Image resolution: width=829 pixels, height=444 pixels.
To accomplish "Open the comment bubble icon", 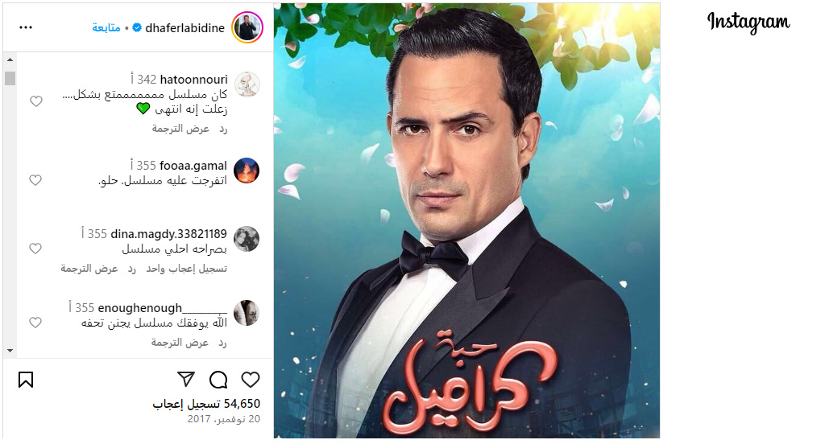I will pyautogui.click(x=218, y=380).
